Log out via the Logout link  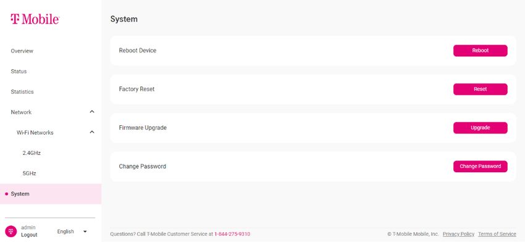pos(29,235)
